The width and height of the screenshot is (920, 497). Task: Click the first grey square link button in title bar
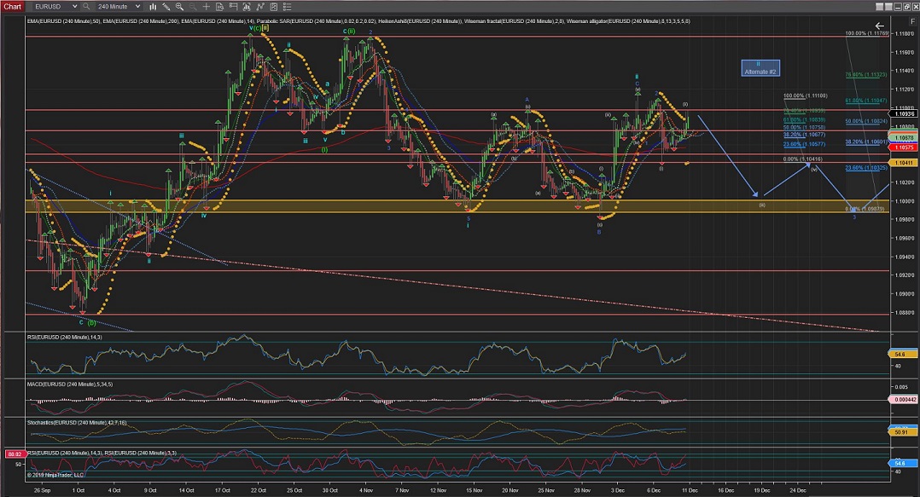pyautogui.click(x=878, y=7)
